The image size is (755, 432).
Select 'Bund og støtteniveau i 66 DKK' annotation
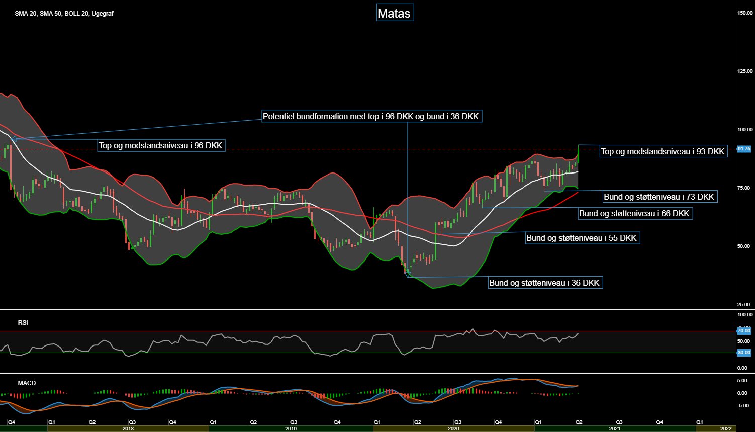635,213
